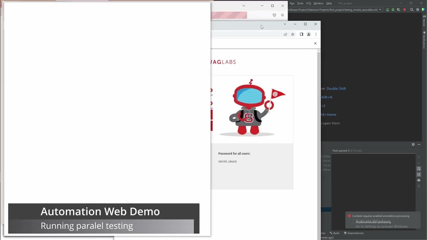427x240 pixels.
Task: Click the green Rerun icon in IntelliJ toolbar
Action: click(387, 10)
